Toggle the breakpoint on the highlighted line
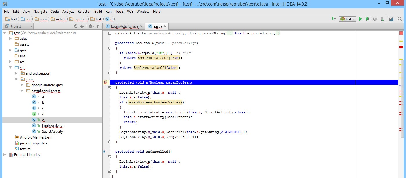 [105, 82]
